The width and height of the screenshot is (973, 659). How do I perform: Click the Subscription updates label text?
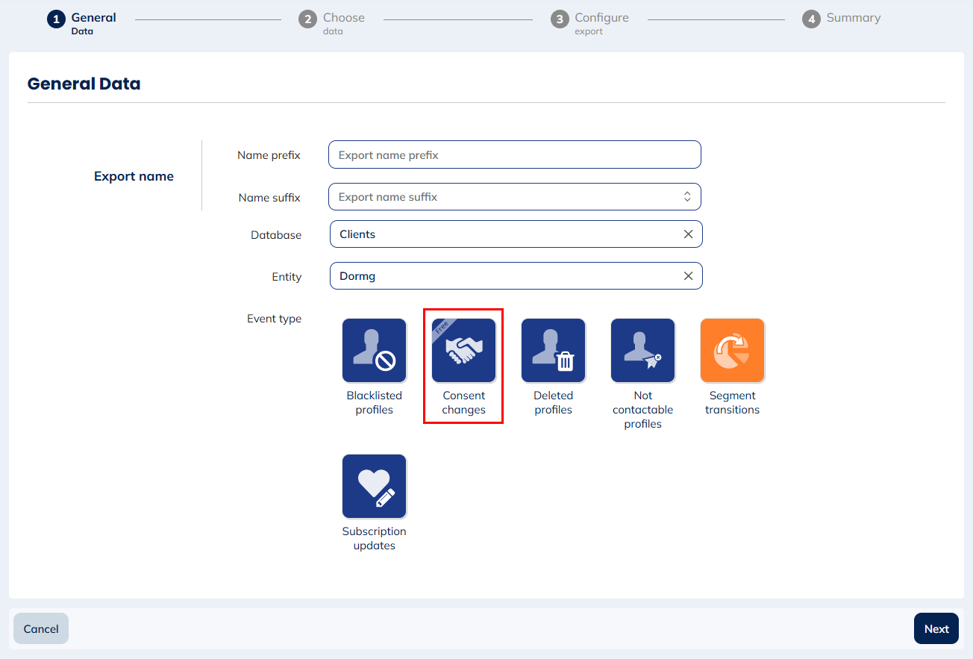(x=375, y=538)
